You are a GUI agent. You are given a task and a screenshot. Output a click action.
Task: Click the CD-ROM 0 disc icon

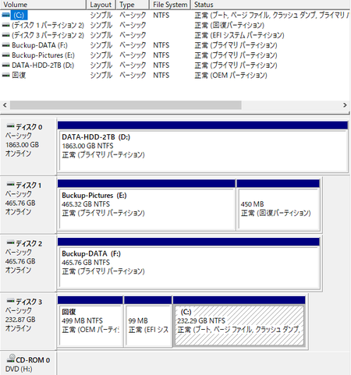pyautogui.click(x=11, y=359)
